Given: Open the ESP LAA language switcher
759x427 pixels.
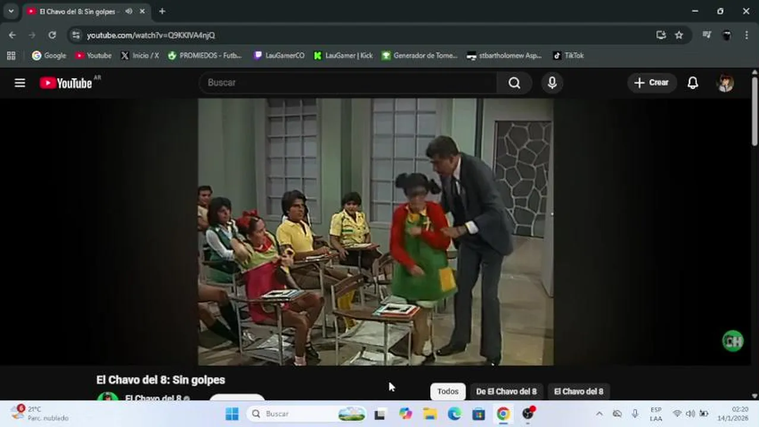Looking at the screenshot, I should point(656,414).
